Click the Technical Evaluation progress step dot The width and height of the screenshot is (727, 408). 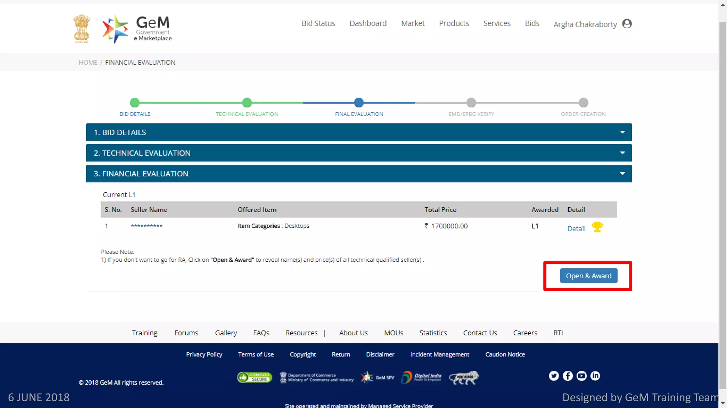pos(247,103)
